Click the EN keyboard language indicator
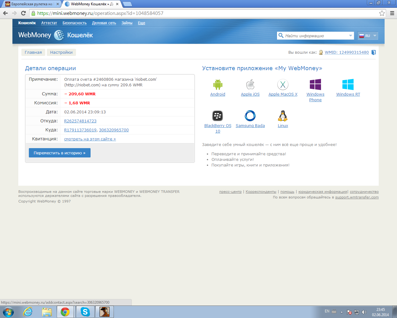This screenshot has height=318, width=397. tap(327, 311)
